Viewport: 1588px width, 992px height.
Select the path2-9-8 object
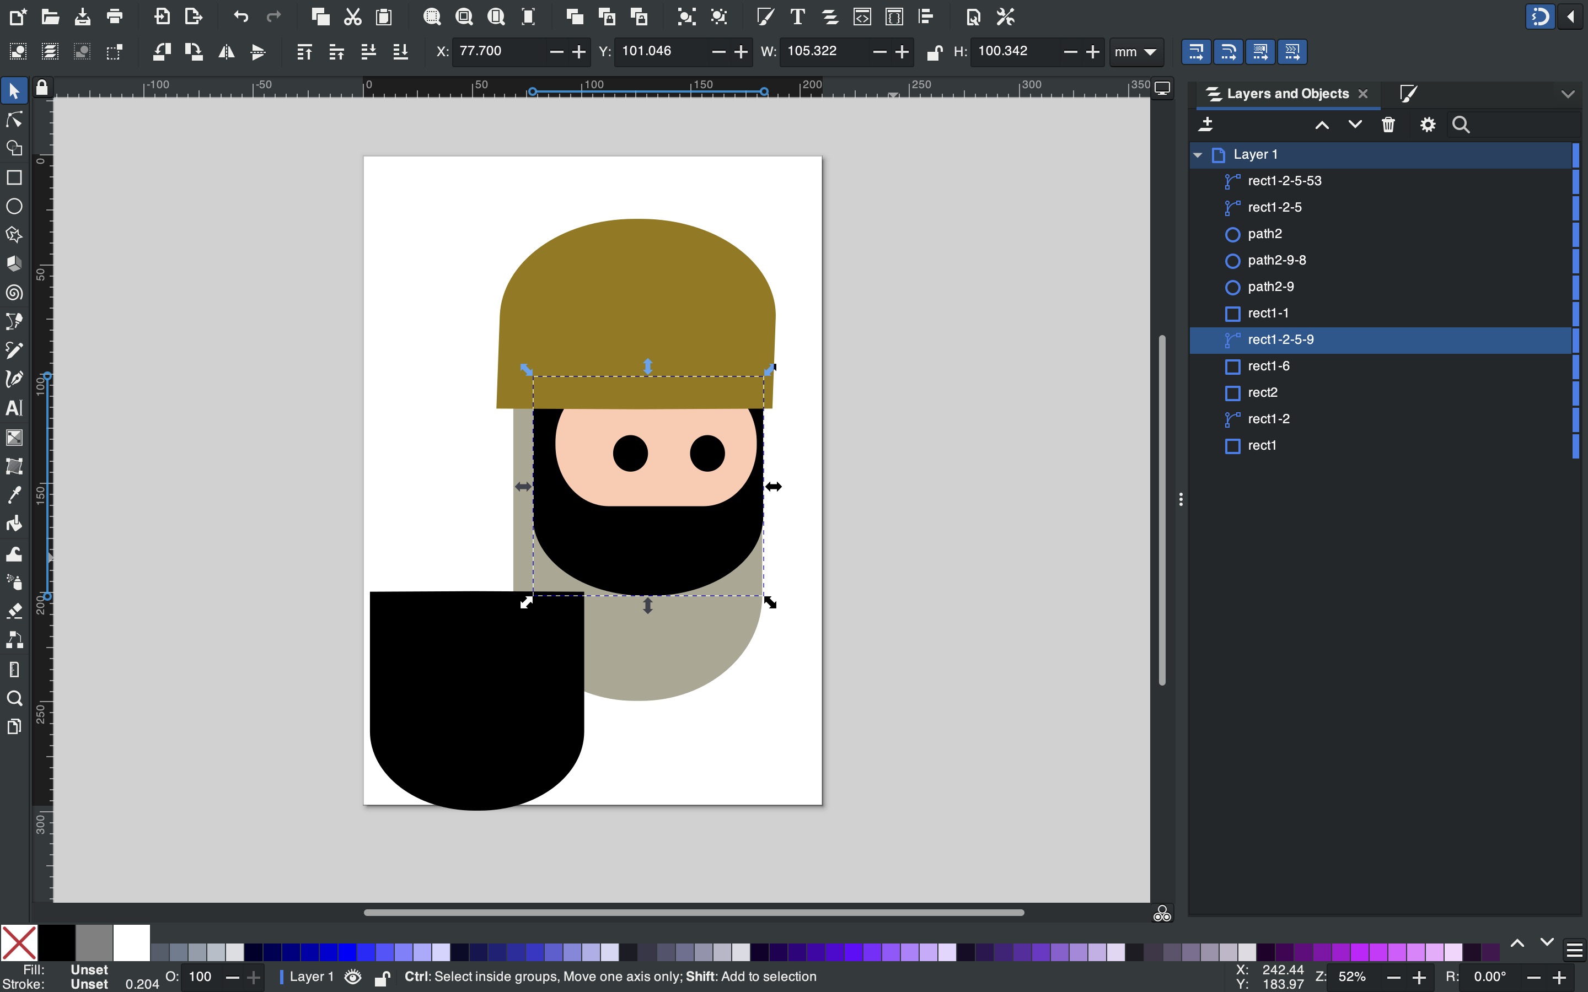[1381, 261]
